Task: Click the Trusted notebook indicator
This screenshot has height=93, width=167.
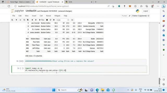Action: [x=124, y=16]
